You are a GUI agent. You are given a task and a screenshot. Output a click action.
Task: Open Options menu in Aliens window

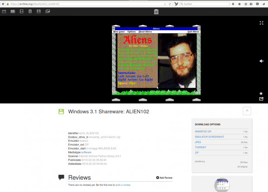[x=131, y=32]
